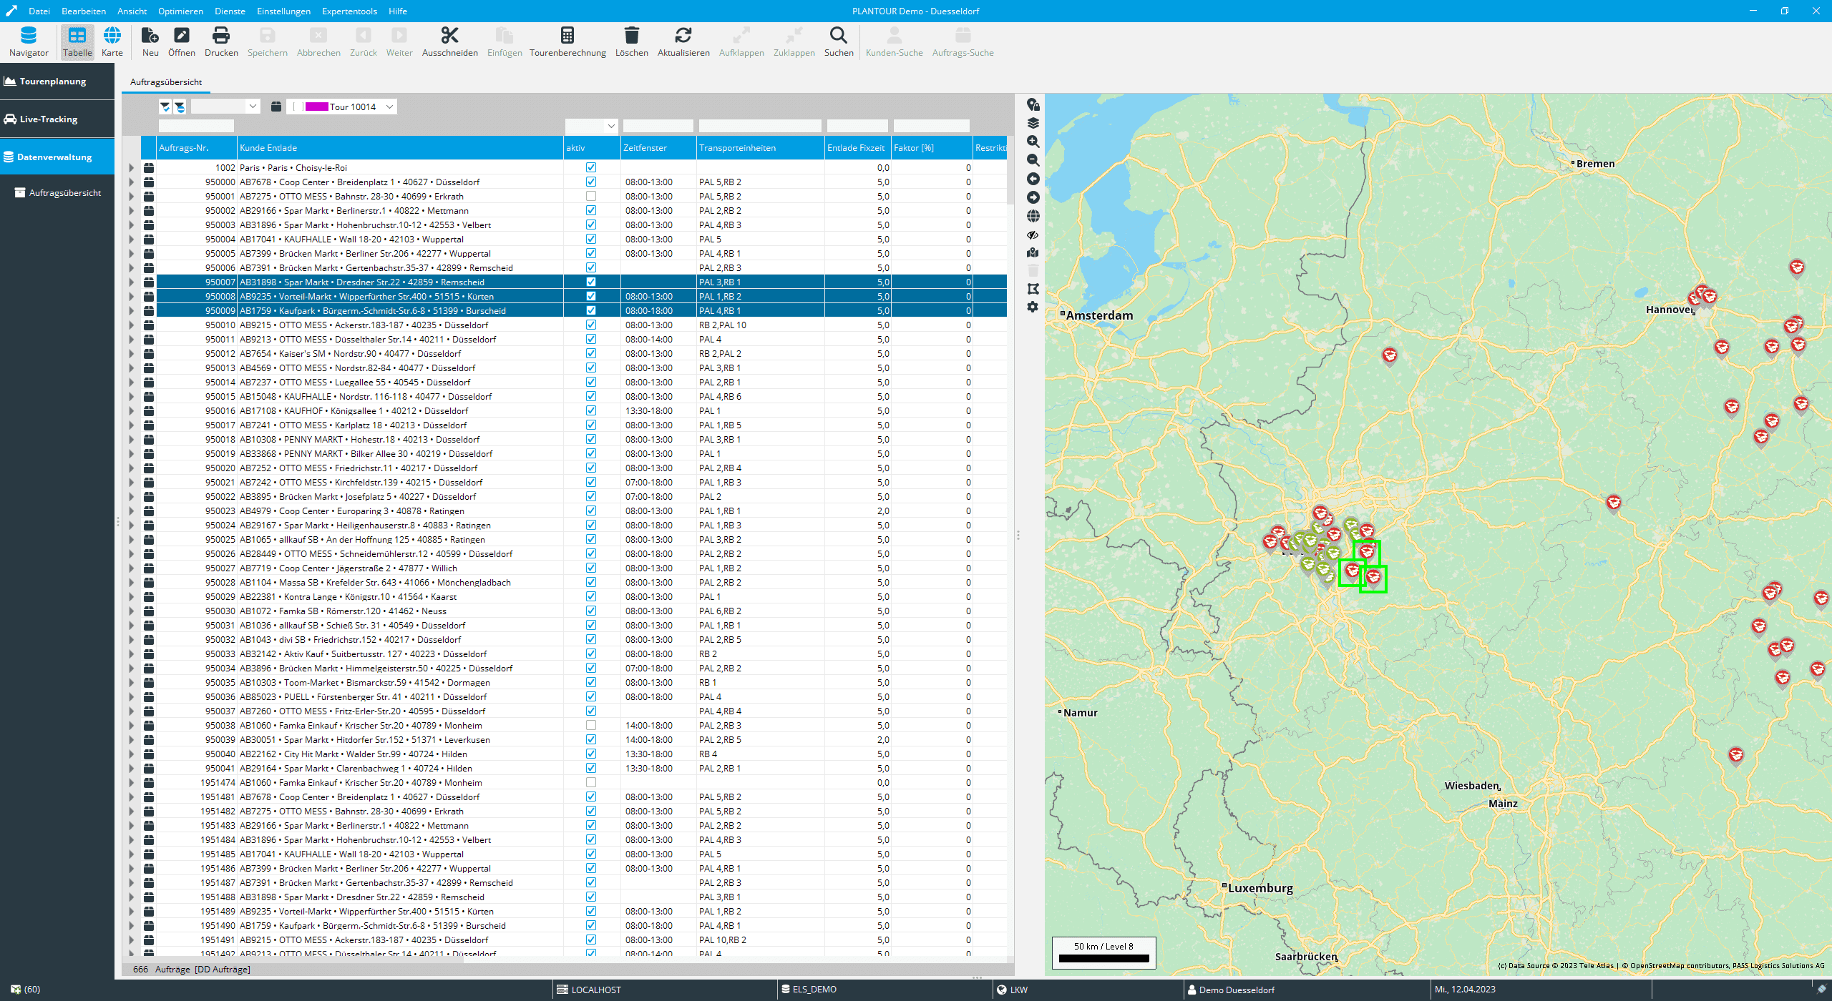The width and height of the screenshot is (1832, 1001).
Task: Check aktiv for order 950001 Erkrath
Action: coord(591,196)
